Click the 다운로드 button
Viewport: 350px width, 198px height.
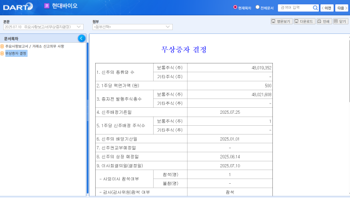pyautogui.click(x=305, y=21)
